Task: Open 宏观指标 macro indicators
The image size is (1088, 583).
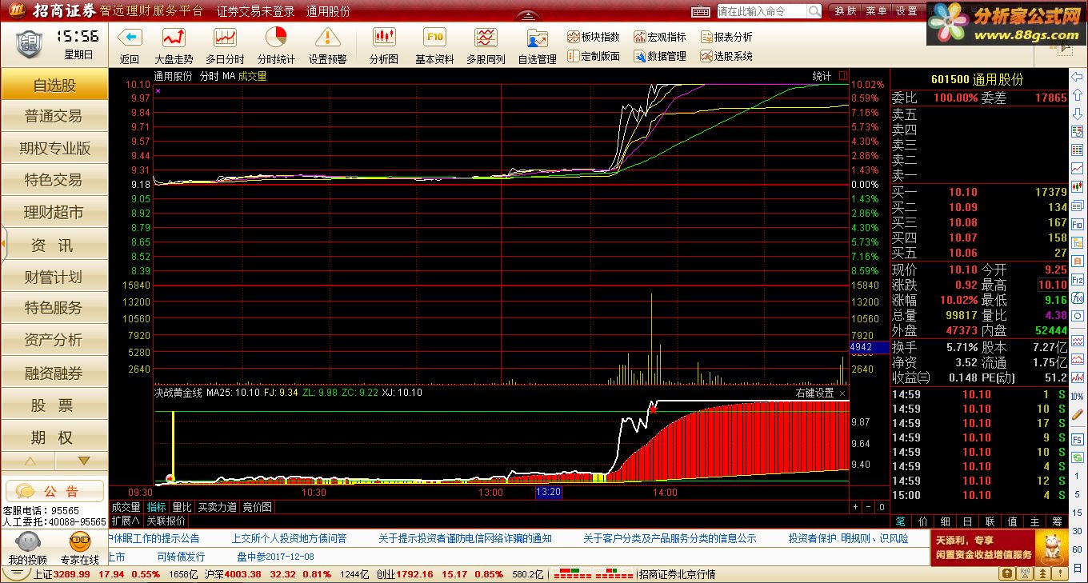Action: pyautogui.click(x=660, y=37)
